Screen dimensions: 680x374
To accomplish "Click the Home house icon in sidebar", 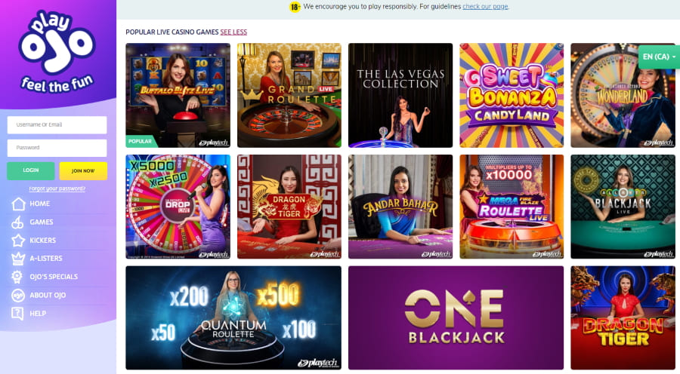I will pos(18,204).
